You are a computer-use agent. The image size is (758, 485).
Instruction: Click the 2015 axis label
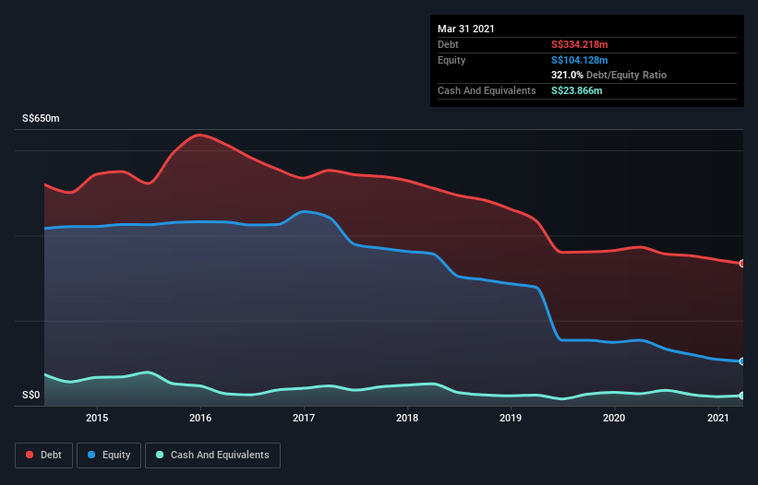pyautogui.click(x=97, y=418)
